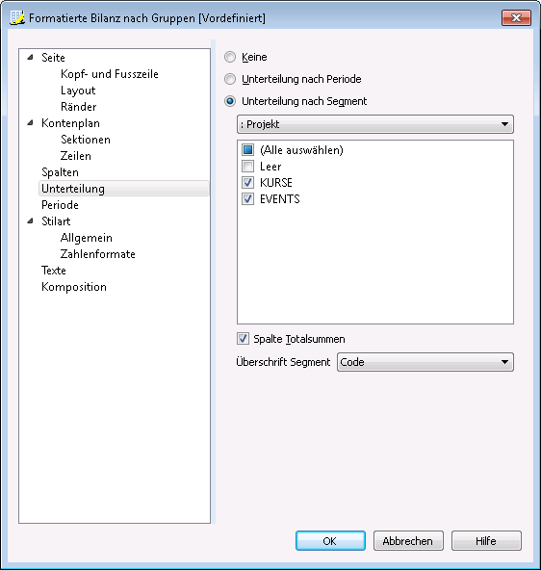Go to the Spalten section
Screen dimensions: 541x570
pyautogui.click(x=60, y=172)
